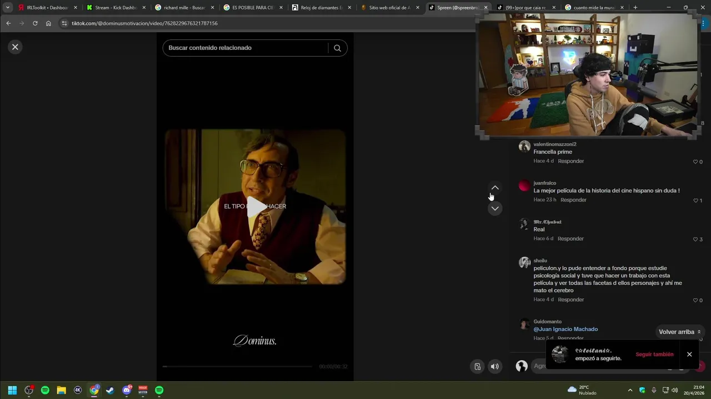Image resolution: width=711 pixels, height=399 pixels.
Task: View site information icon in address bar
Action: click(x=64, y=23)
